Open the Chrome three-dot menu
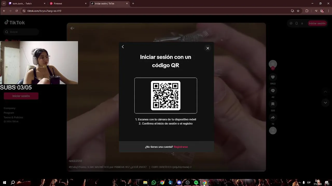Image resolution: width=332 pixels, height=186 pixels. coord(328,11)
